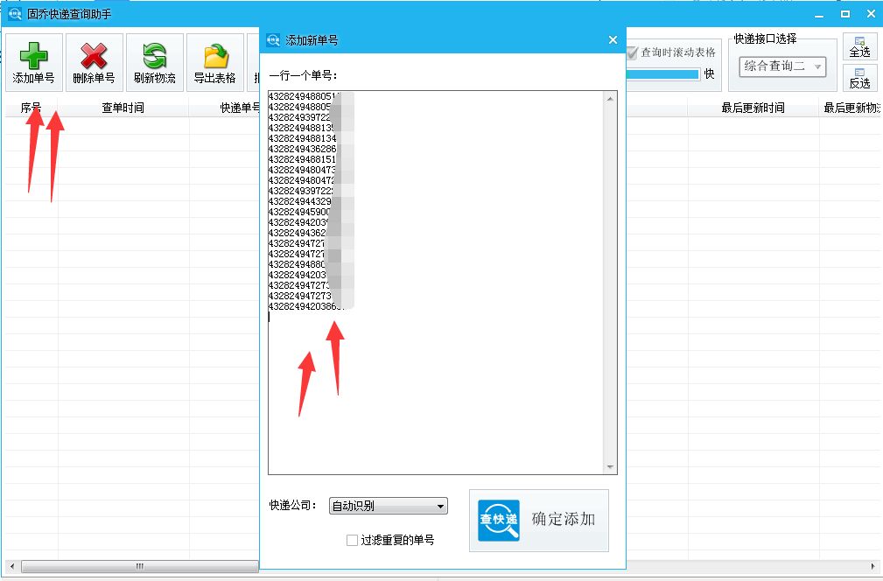Click the 反选 invert selection button

pyautogui.click(x=860, y=78)
